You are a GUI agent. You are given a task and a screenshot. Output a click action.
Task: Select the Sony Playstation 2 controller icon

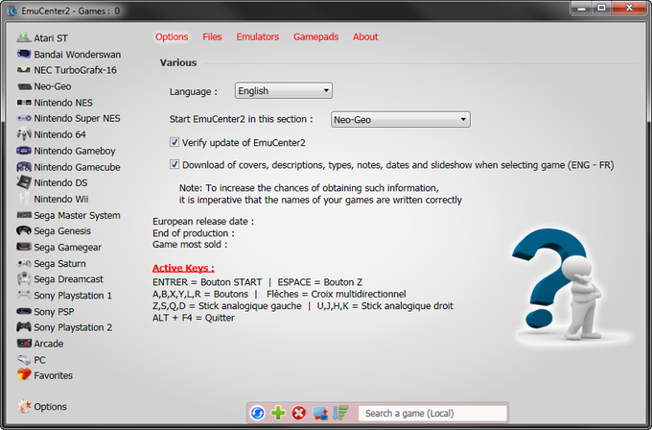[x=24, y=326]
